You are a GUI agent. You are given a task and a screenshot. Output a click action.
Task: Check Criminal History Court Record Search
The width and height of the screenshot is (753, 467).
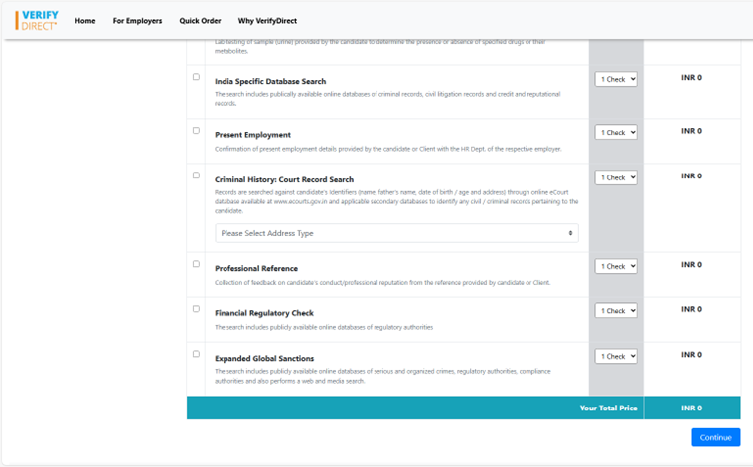196,175
